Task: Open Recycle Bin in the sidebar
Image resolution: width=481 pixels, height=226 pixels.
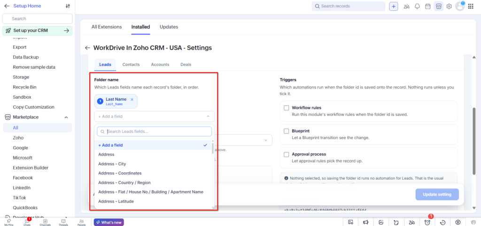Action: point(24,87)
